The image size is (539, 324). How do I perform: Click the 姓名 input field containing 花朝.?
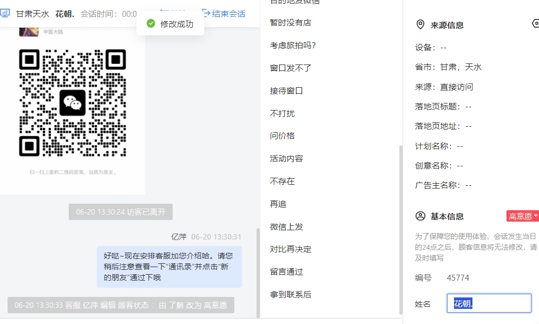489,303
